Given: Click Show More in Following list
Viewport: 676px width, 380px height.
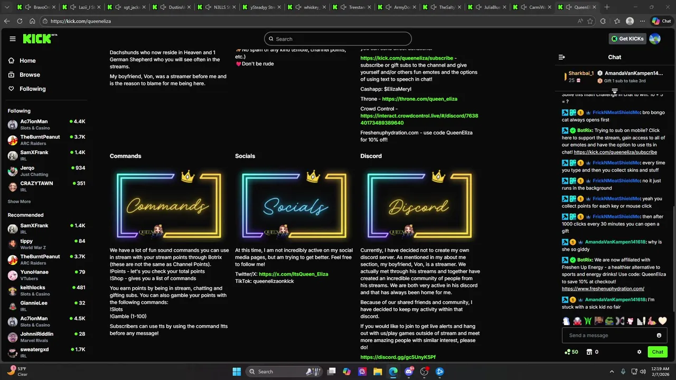Looking at the screenshot, I should click(x=19, y=202).
